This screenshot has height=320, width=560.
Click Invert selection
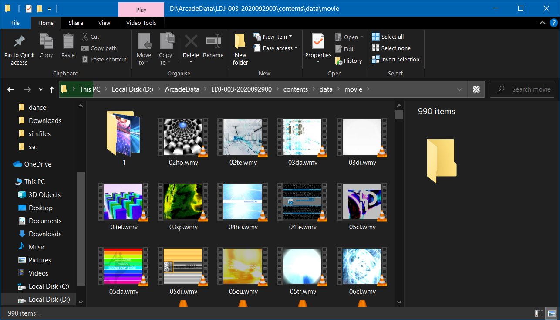395,60
